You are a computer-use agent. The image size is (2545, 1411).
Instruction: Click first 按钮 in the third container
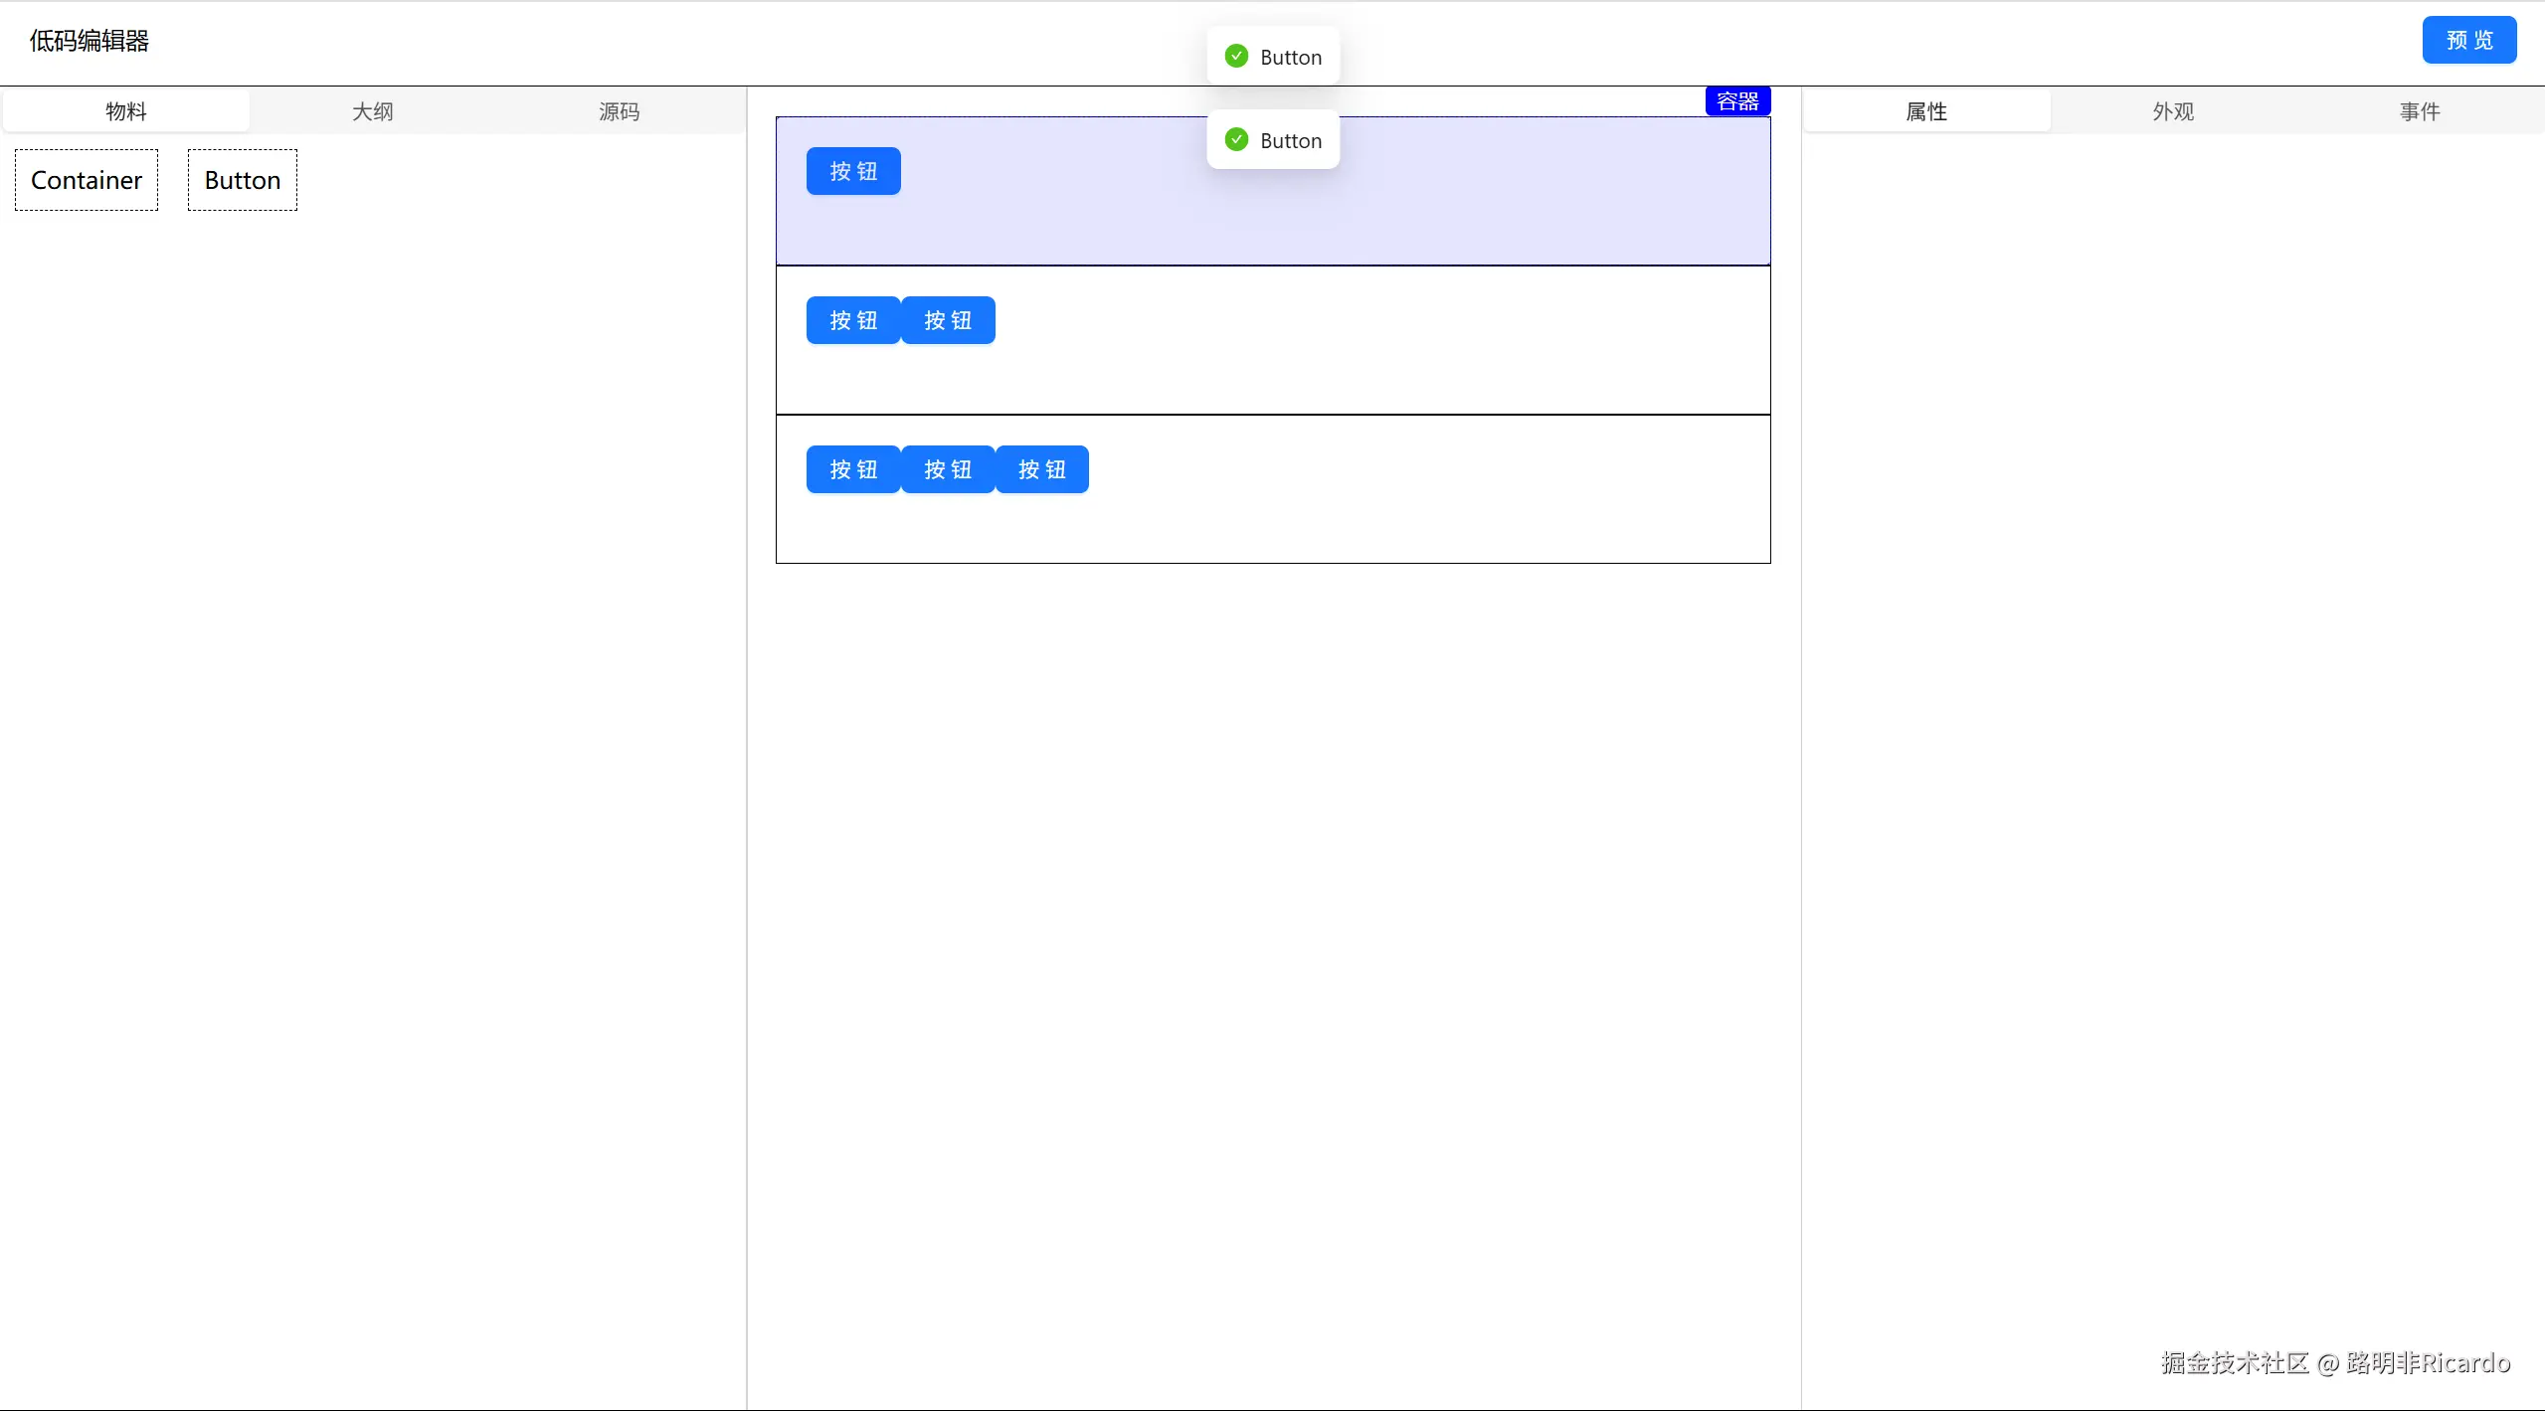(x=853, y=469)
